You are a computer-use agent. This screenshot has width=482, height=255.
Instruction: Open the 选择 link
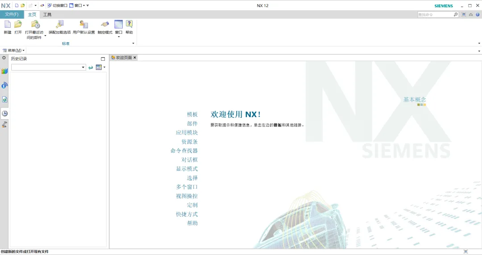point(192,178)
